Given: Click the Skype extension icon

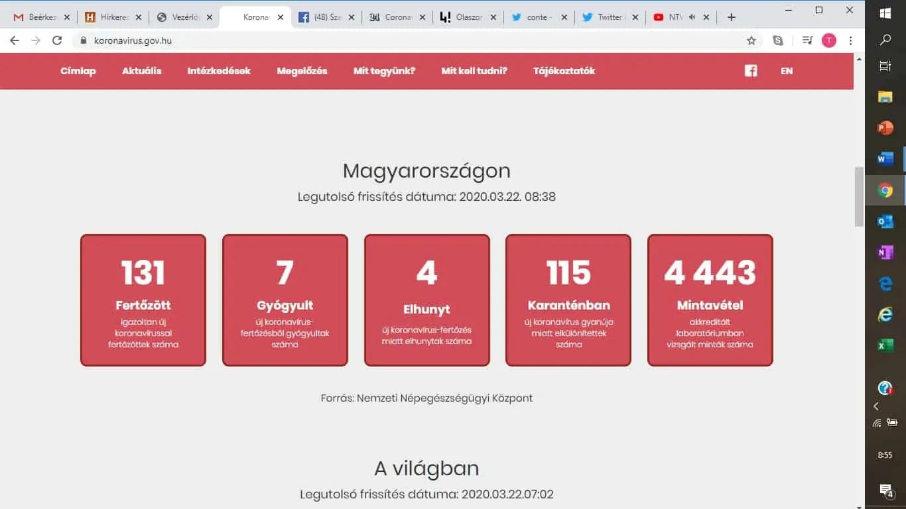Looking at the screenshot, I should click(x=778, y=40).
